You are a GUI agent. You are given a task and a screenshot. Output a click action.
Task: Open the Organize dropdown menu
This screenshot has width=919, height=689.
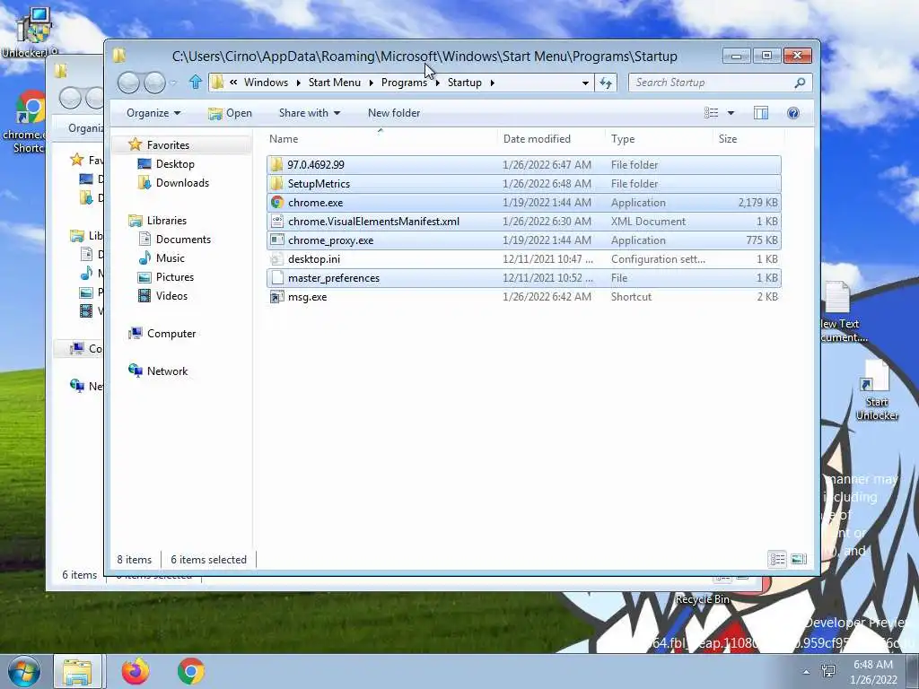pos(153,113)
